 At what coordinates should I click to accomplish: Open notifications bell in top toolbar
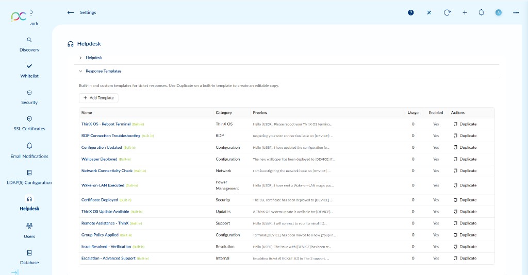click(x=482, y=12)
